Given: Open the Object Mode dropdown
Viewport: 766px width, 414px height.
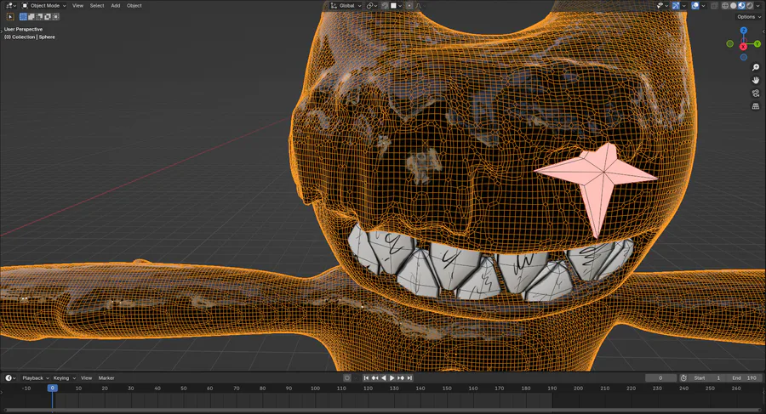Looking at the screenshot, I should coord(44,5).
